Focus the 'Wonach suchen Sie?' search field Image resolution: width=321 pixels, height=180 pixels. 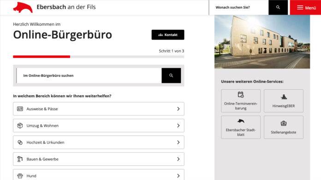(239, 7)
